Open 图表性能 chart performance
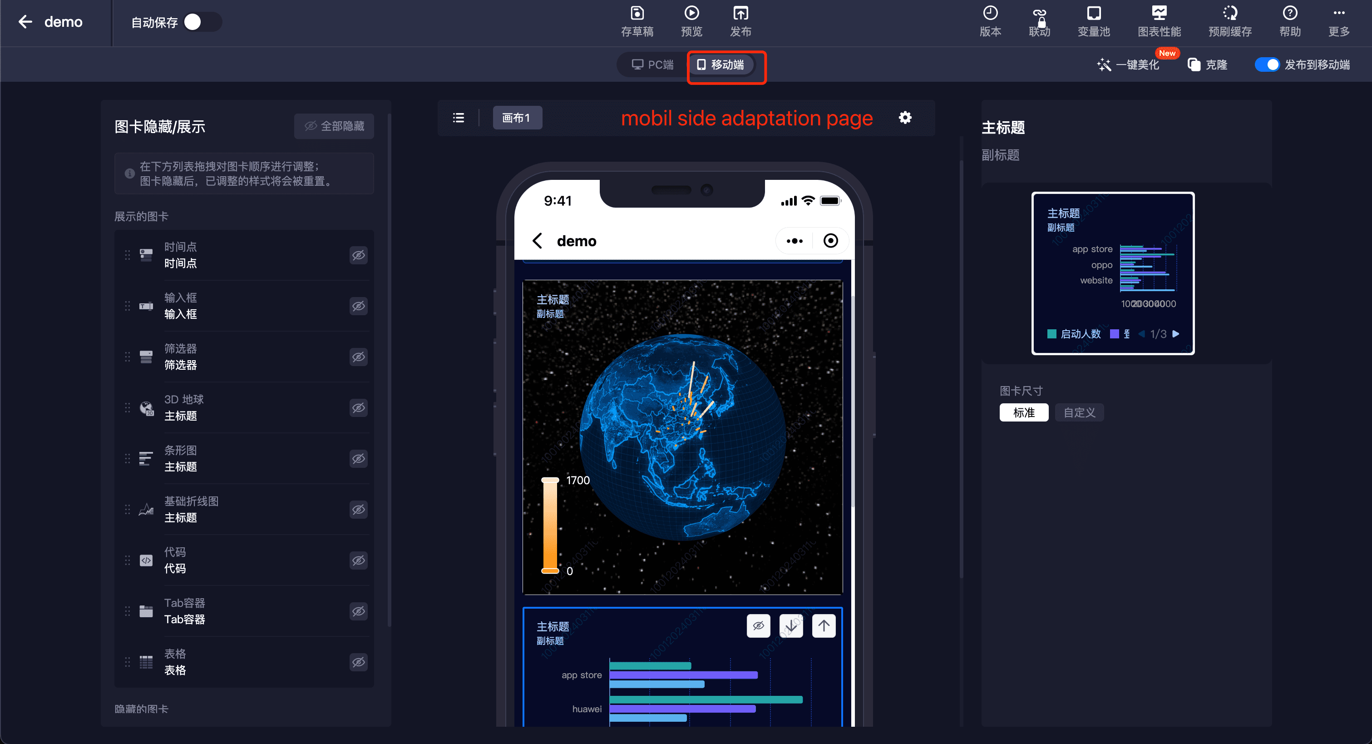 pyautogui.click(x=1159, y=21)
